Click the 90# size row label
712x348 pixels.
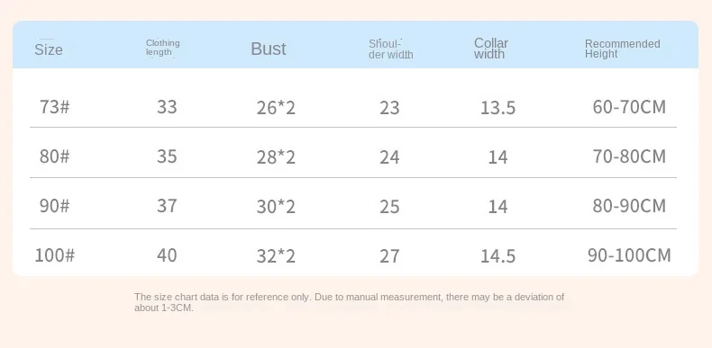pyautogui.click(x=54, y=206)
